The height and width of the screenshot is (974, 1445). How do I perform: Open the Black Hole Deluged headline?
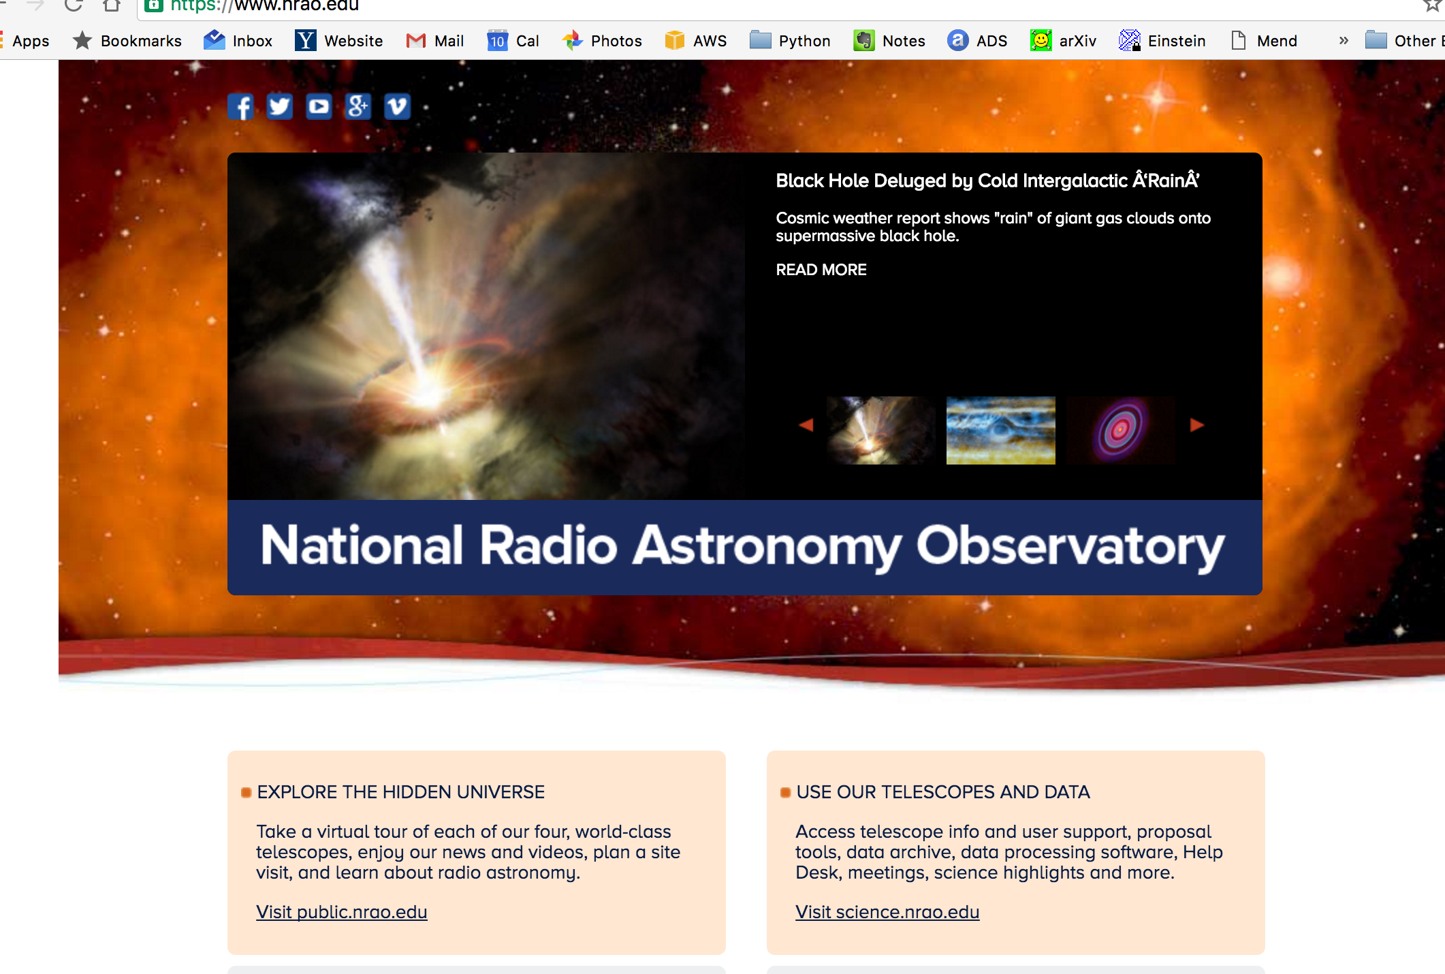point(987,180)
